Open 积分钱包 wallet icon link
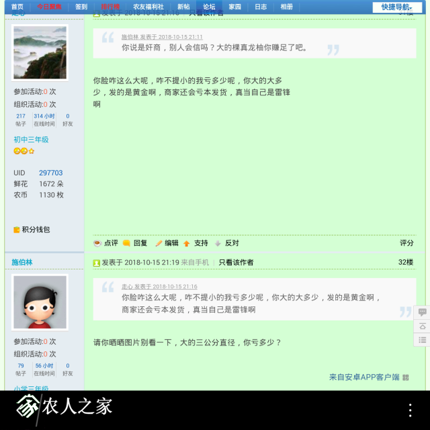430x430 pixels. [x=17, y=230]
